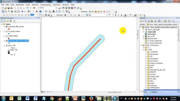Click red dot symbol under STRUCTURES
Image resolution: width=180 pixels, height=101 pixels.
point(9,38)
